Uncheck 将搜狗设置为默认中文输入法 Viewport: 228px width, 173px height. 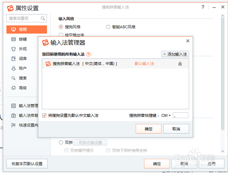[44, 115]
